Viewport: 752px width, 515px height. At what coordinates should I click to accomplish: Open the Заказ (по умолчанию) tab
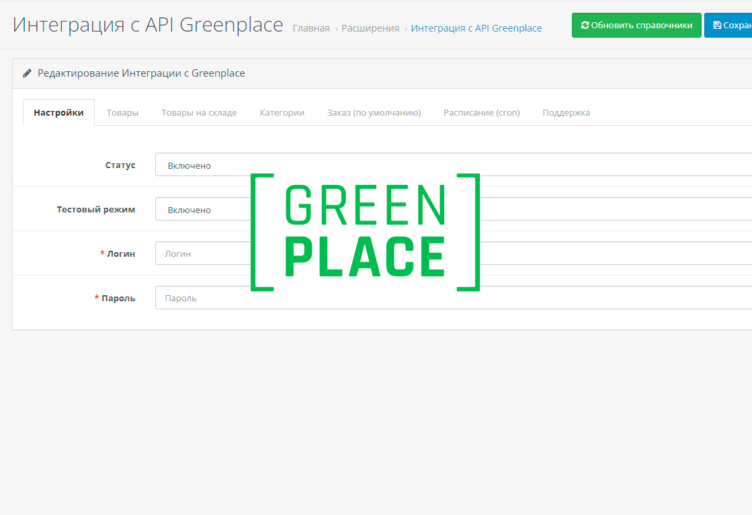click(374, 112)
